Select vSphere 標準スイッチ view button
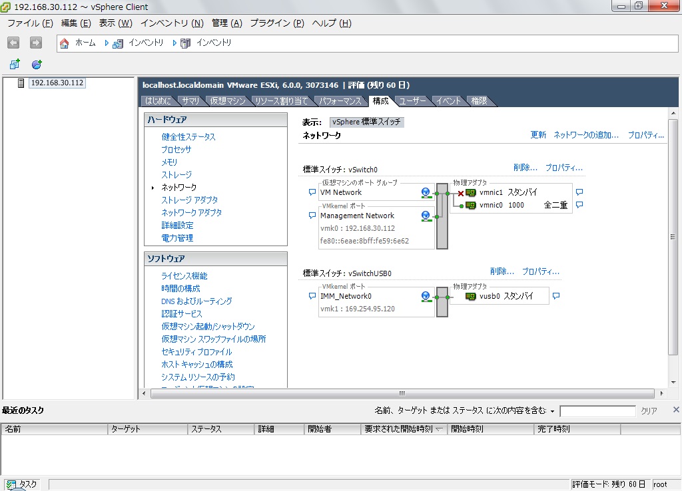Viewport: 682px width, 491px height. [x=367, y=122]
